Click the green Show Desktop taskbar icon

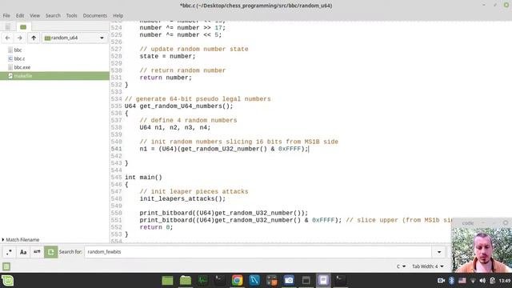tap(167, 281)
